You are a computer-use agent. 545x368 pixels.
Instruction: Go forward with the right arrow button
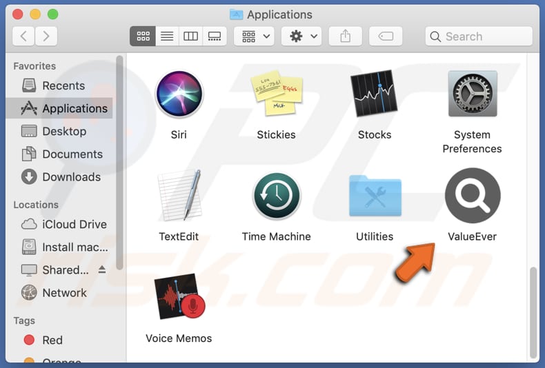point(46,36)
